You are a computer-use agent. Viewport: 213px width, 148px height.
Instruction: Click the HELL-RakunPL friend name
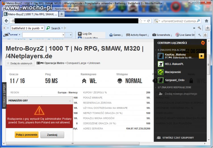[174, 64]
